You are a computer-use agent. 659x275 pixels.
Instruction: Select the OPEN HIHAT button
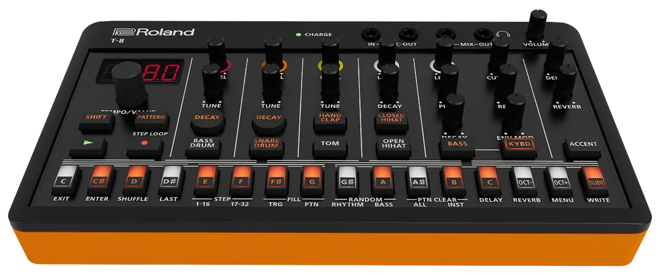pyautogui.click(x=393, y=147)
